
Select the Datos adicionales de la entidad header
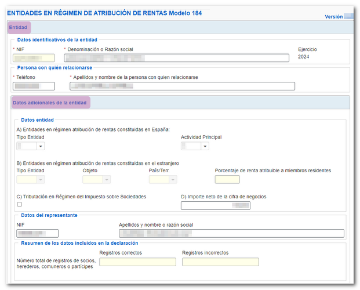pos(50,103)
